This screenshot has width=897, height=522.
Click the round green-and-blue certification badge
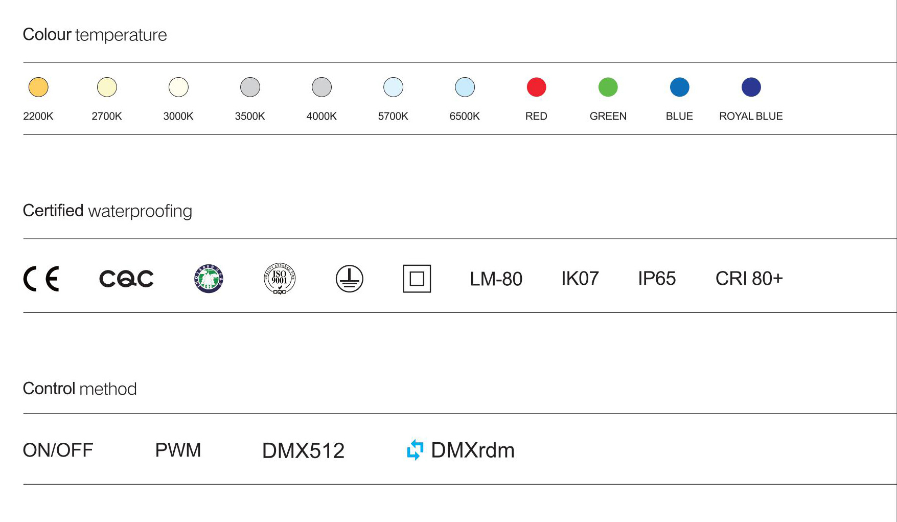(x=209, y=279)
